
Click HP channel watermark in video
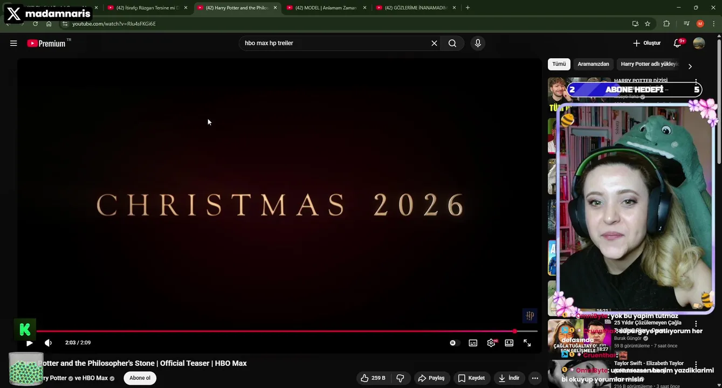(x=530, y=315)
